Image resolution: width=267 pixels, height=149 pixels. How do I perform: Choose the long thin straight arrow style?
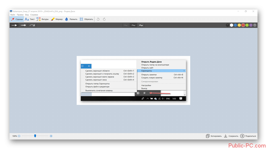(23, 25)
